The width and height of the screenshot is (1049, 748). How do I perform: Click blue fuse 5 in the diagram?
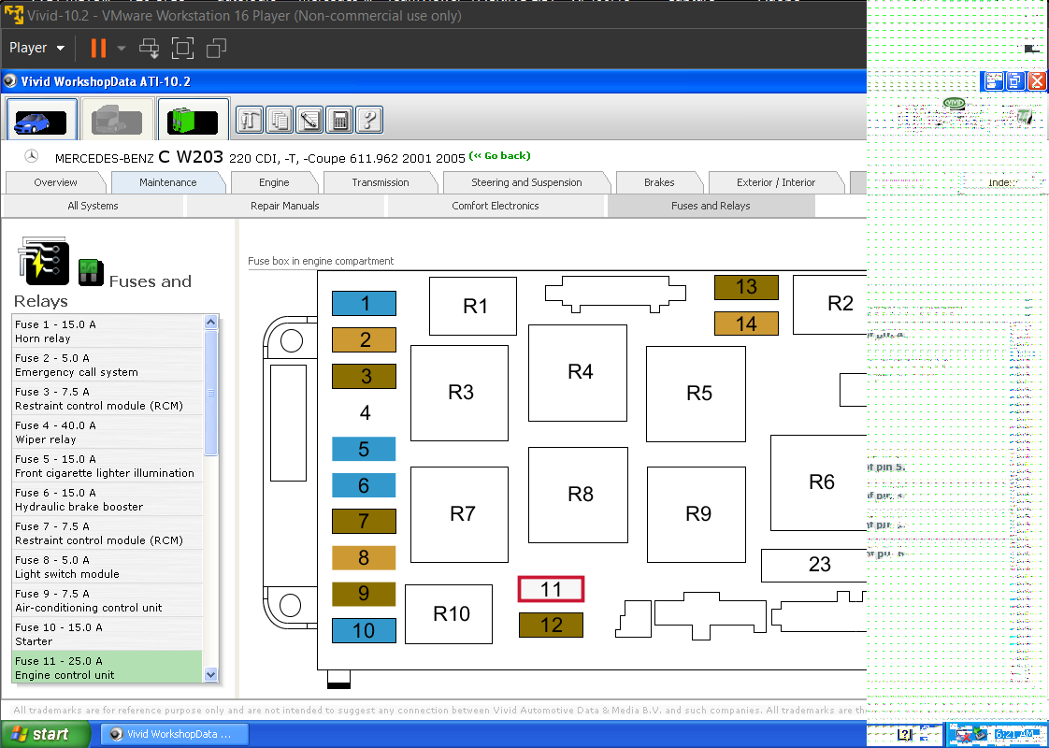(x=364, y=449)
